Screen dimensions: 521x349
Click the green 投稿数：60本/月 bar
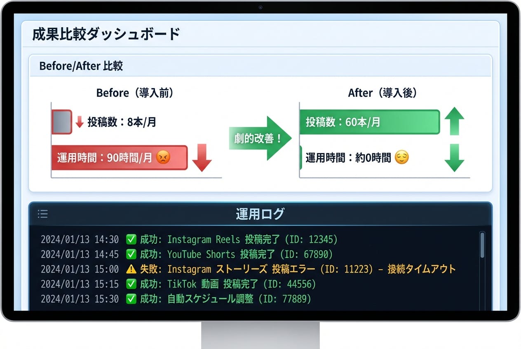(x=369, y=122)
